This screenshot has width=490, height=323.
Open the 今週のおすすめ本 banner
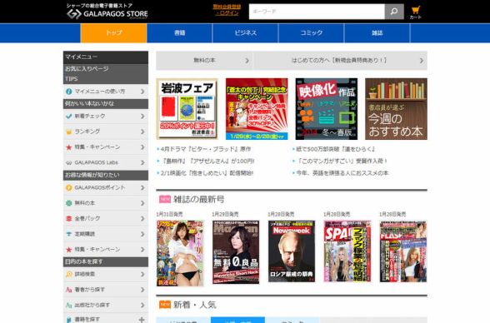click(396, 108)
